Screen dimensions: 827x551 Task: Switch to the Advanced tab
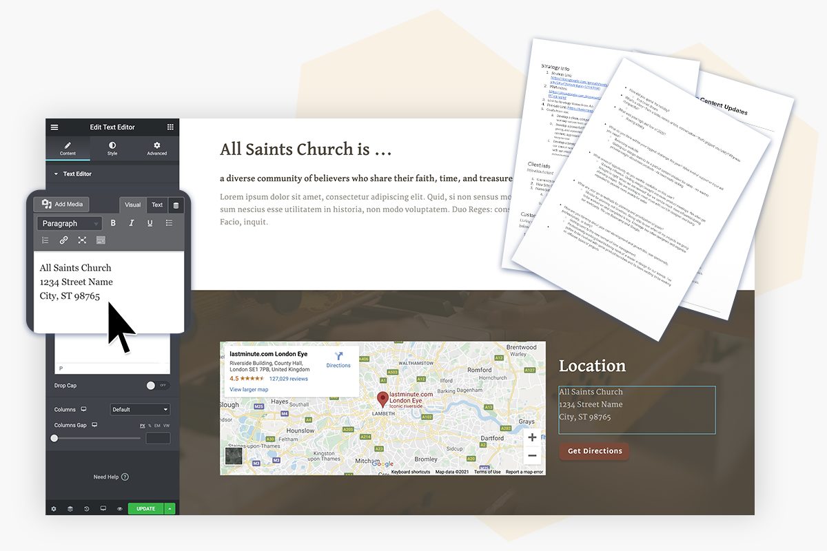tap(156, 148)
